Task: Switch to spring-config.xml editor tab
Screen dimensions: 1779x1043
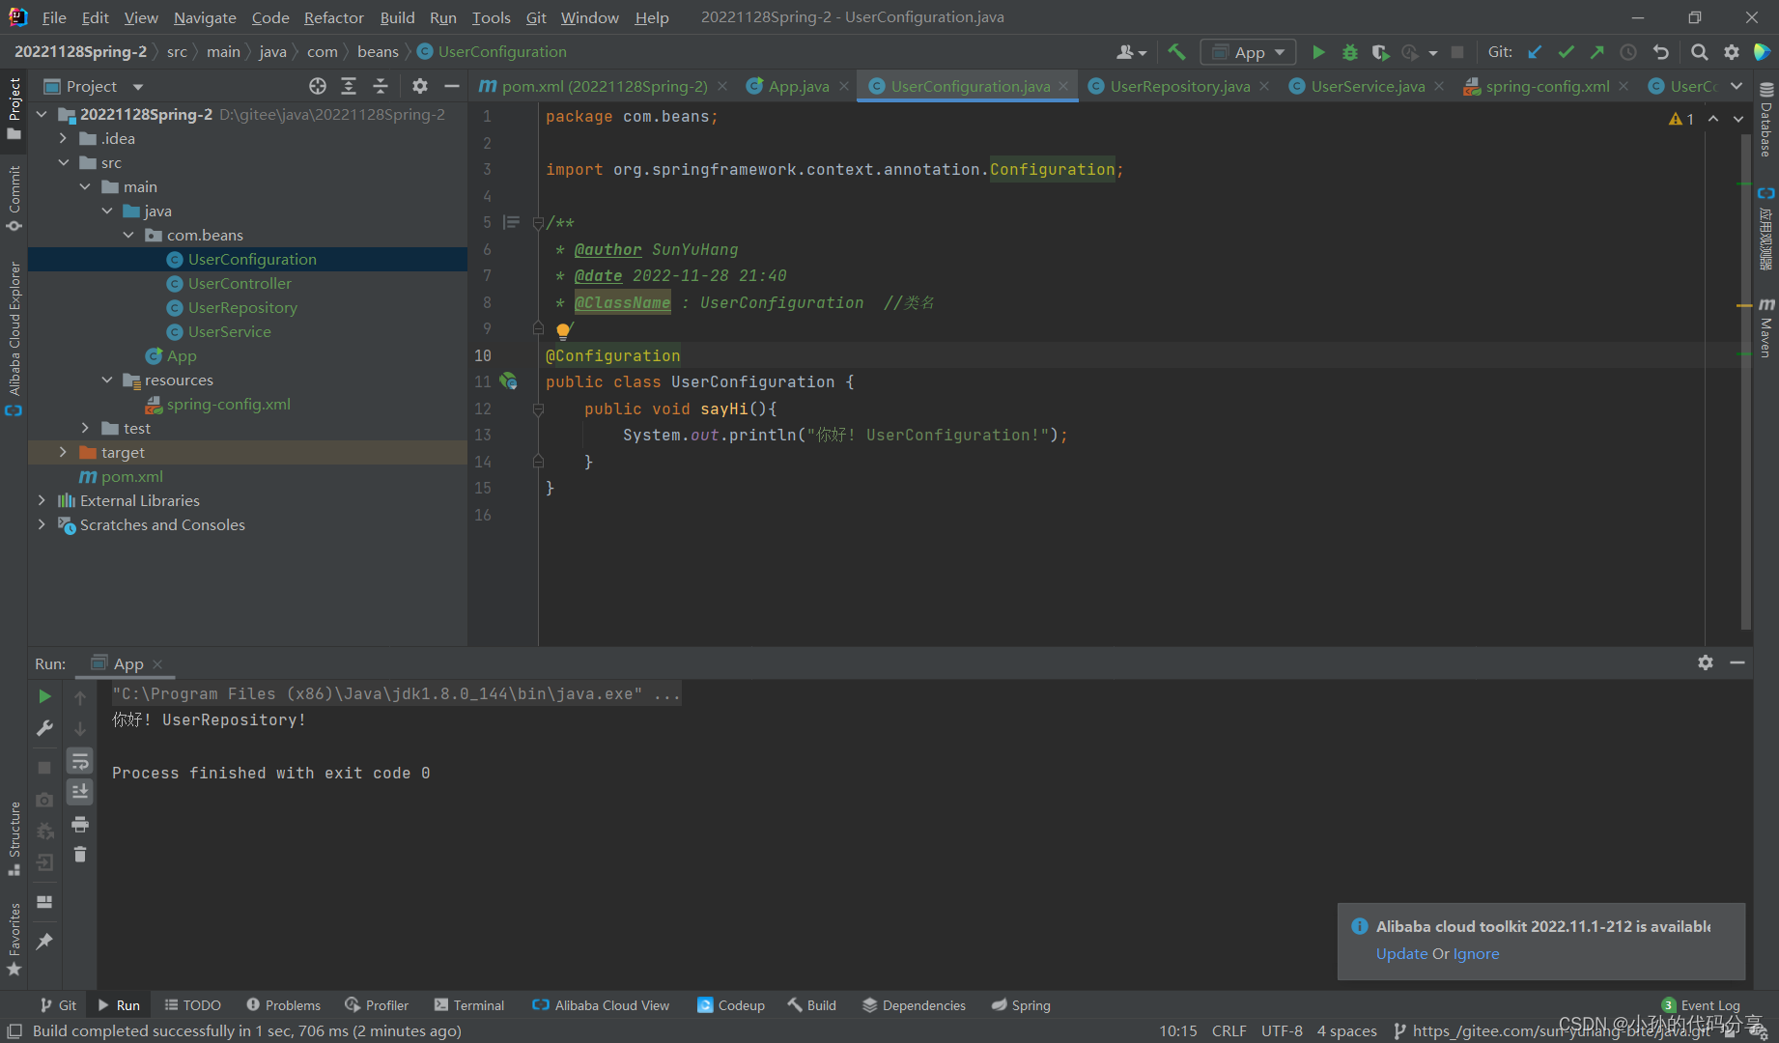Action: [1547, 86]
